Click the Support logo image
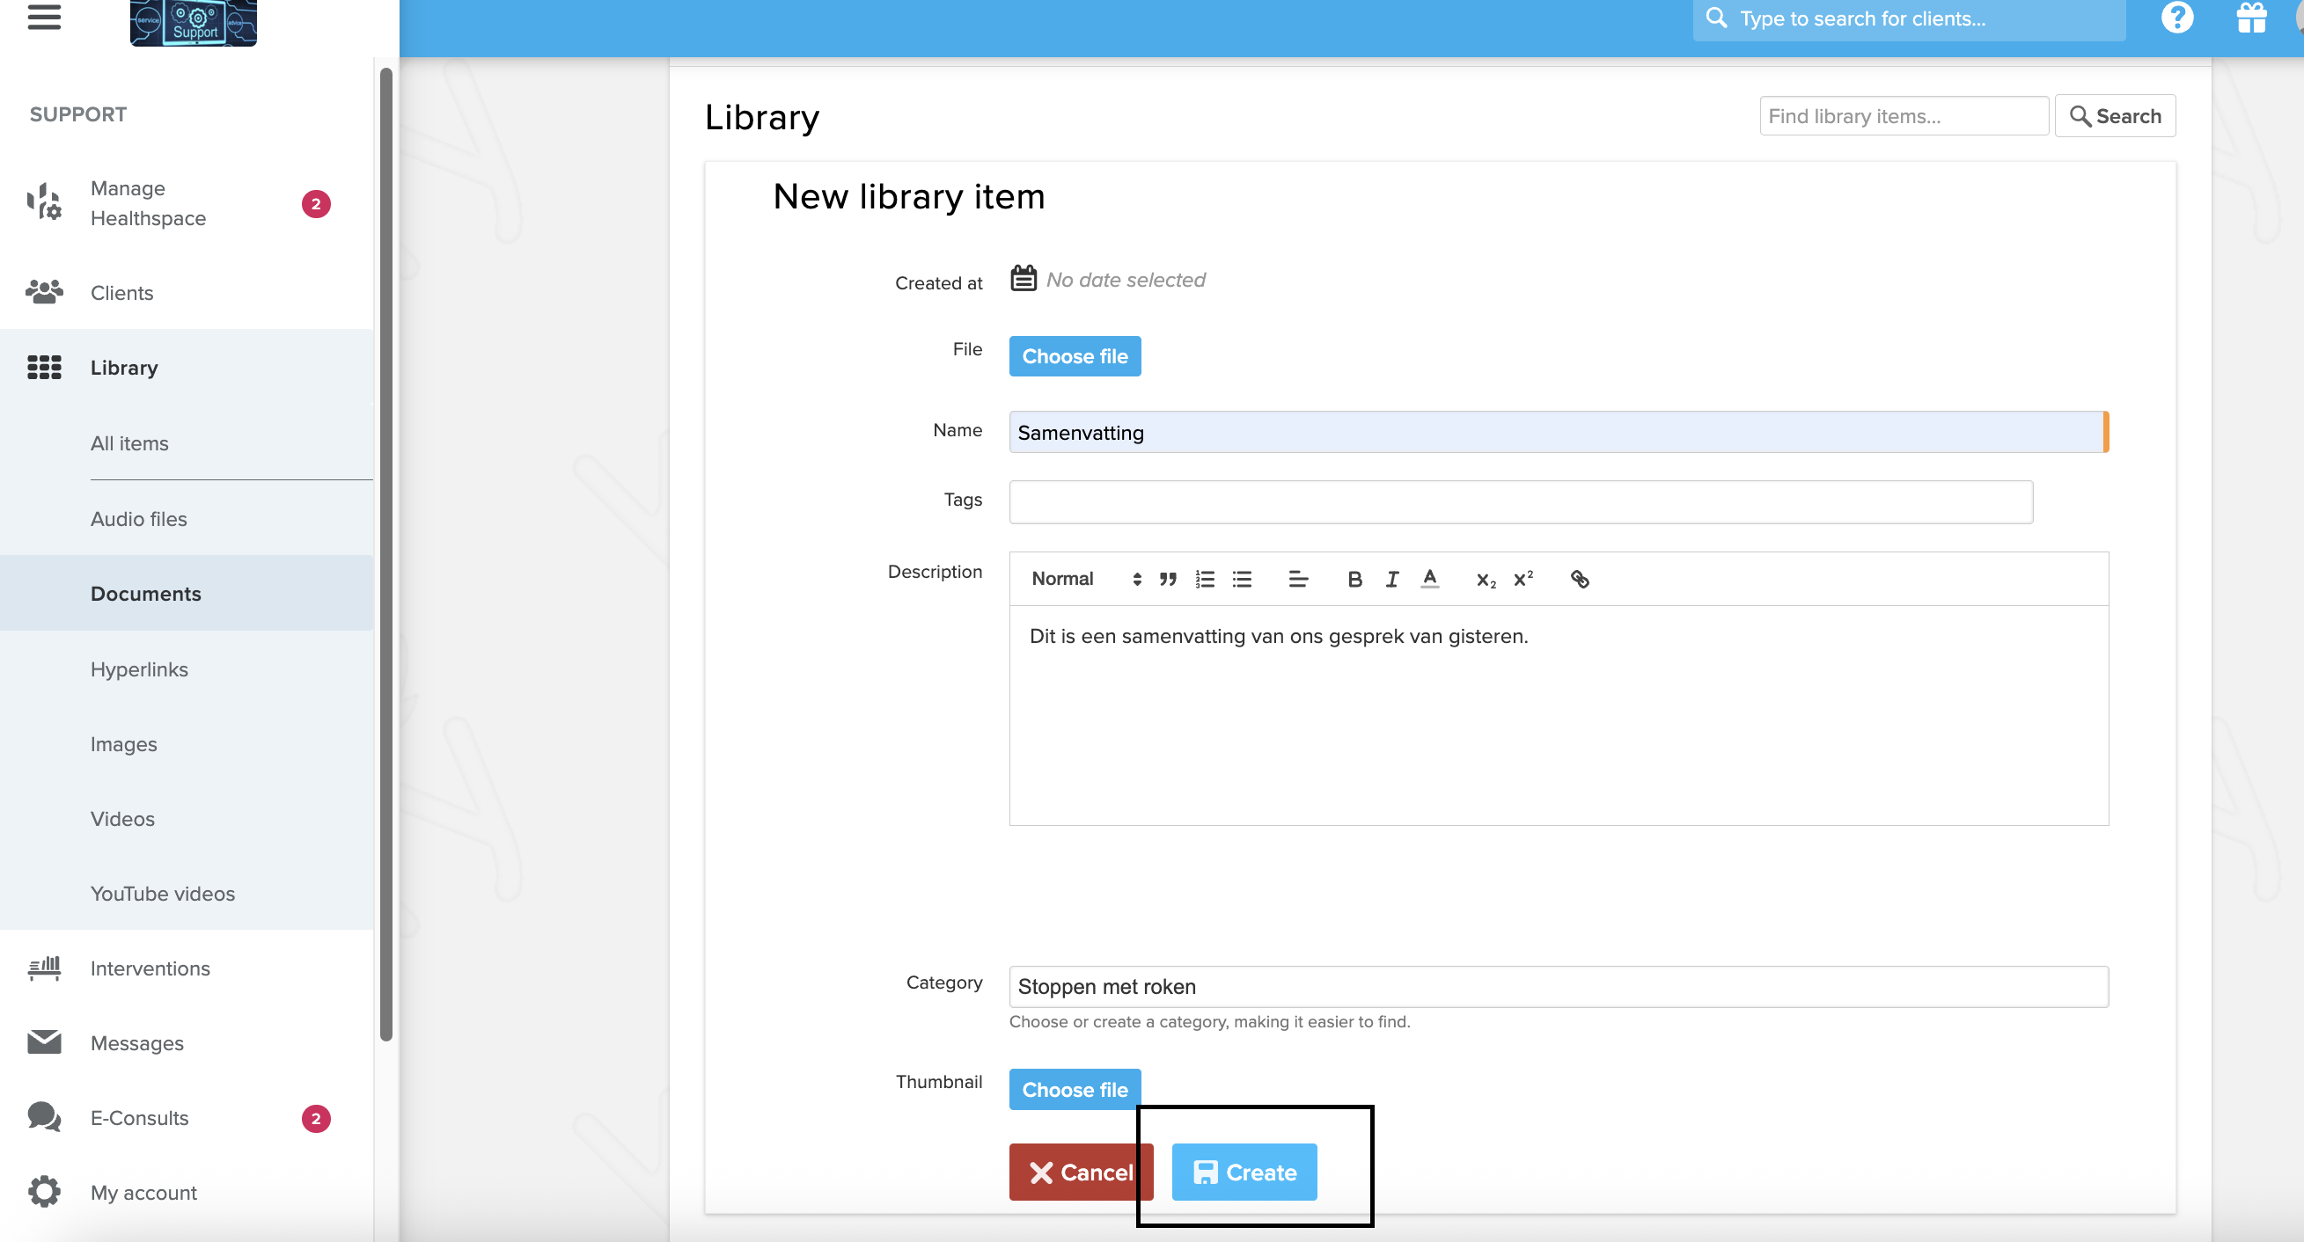 tap(194, 22)
